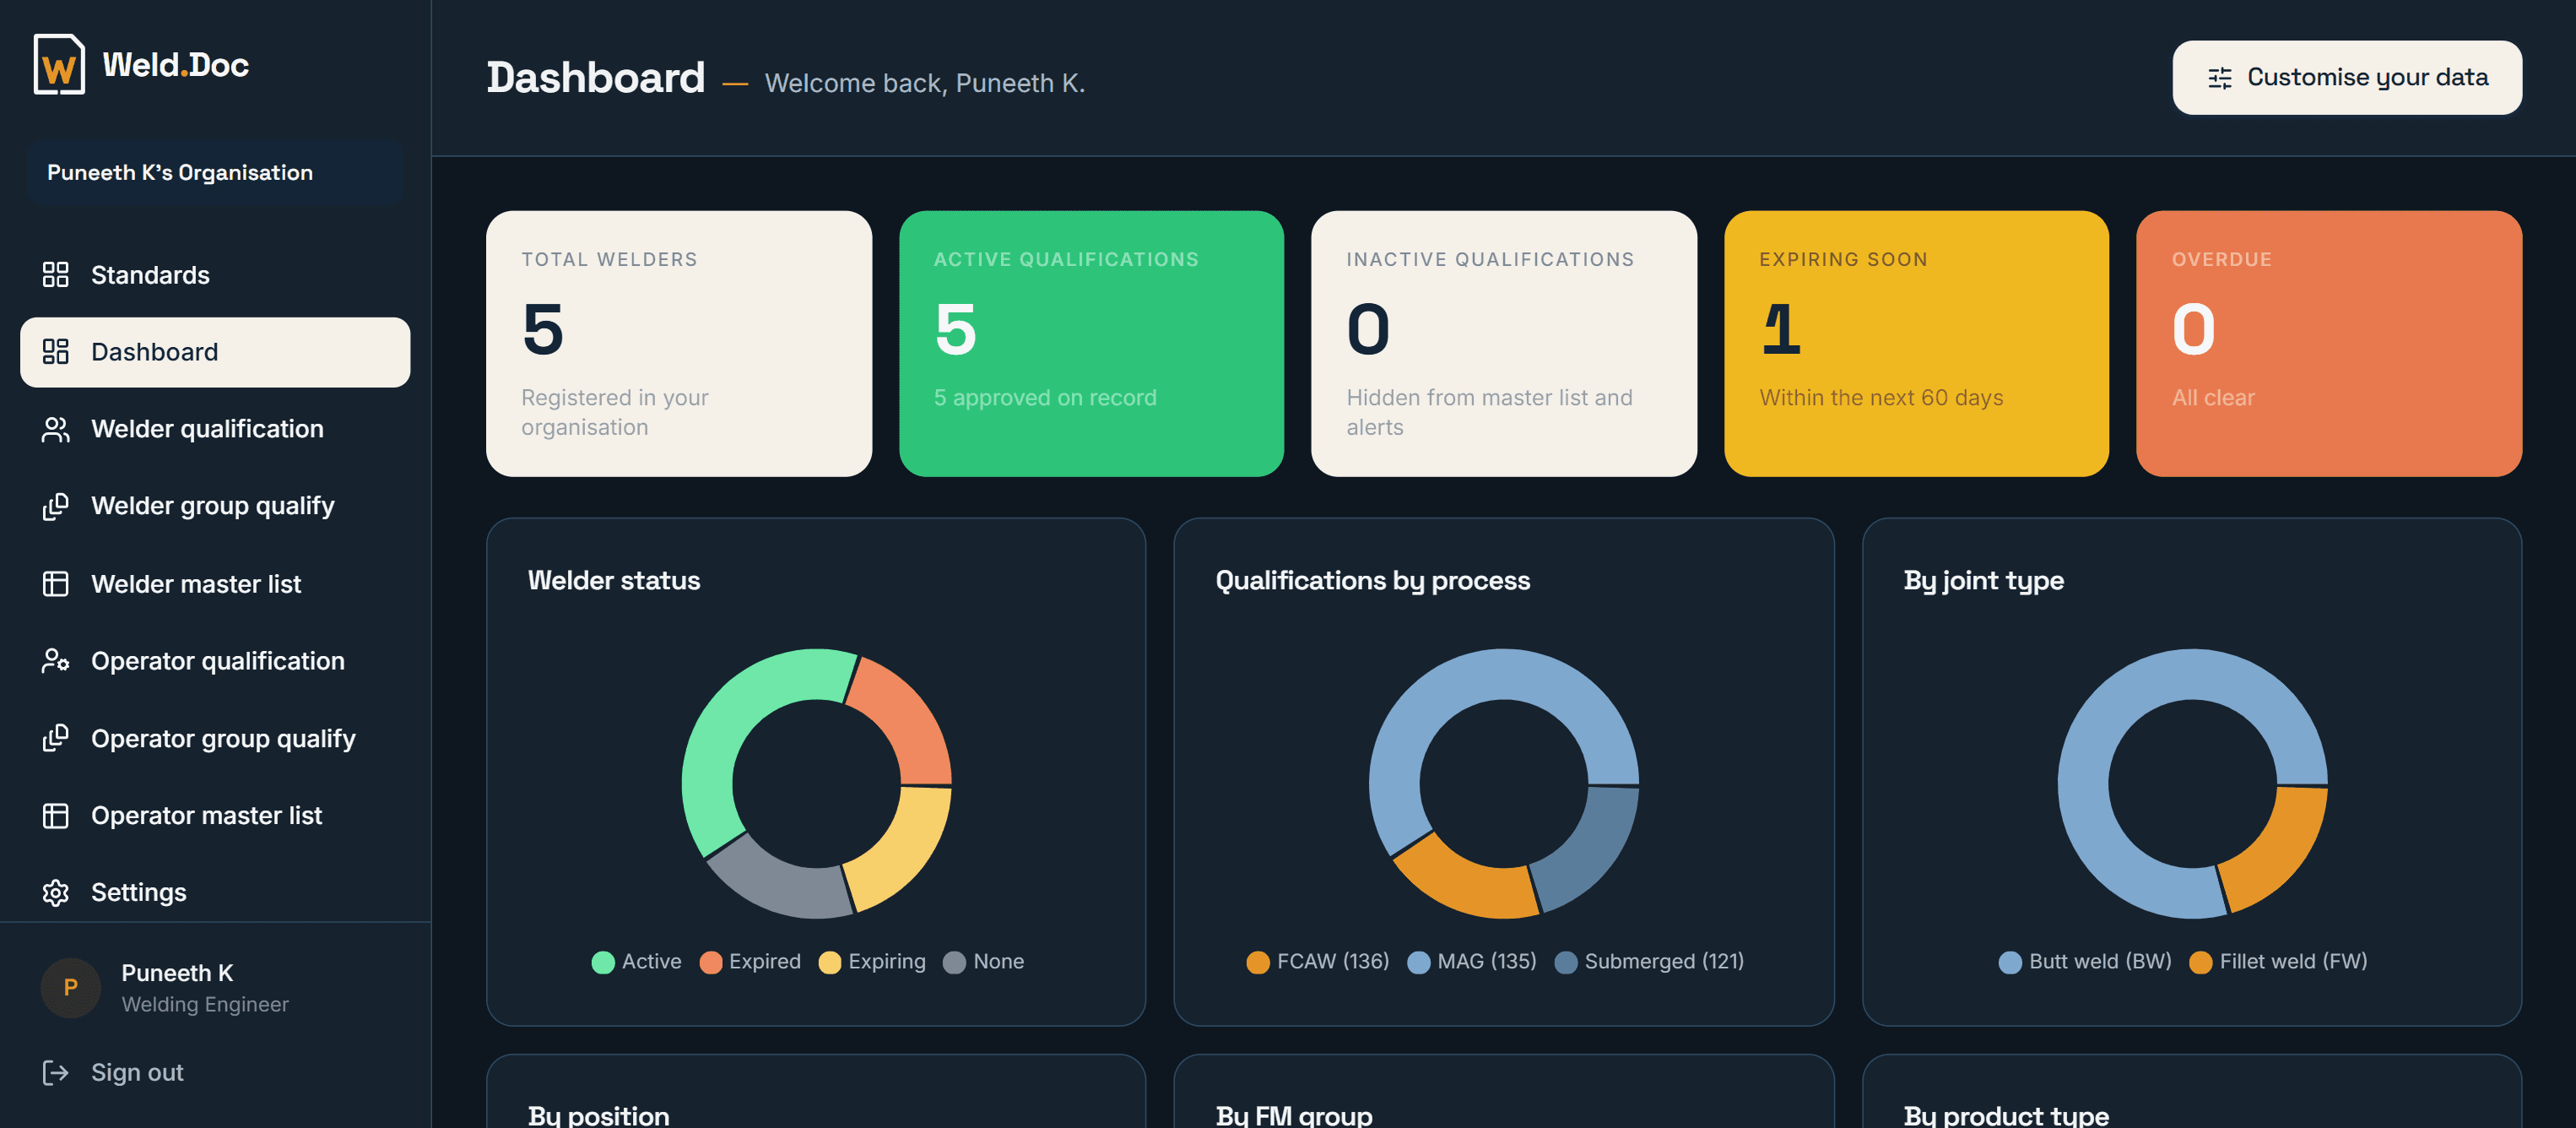Open the Standards menu item

point(215,275)
